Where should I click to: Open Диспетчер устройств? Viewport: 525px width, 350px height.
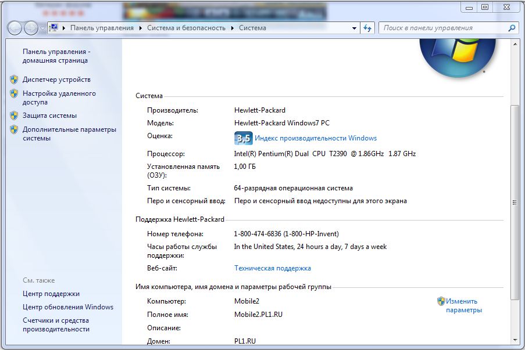pyautogui.click(x=56, y=80)
